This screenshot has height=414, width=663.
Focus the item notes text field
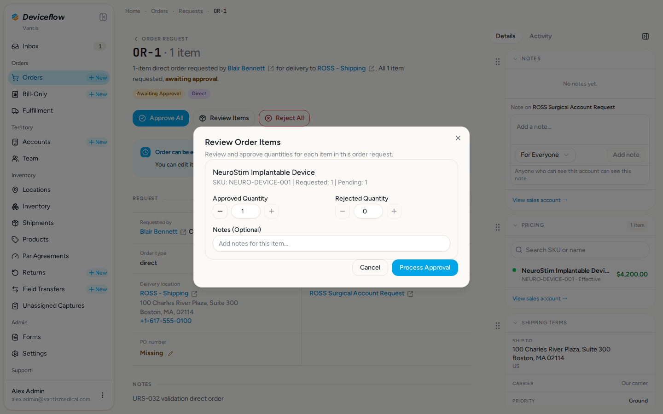(331, 243)
